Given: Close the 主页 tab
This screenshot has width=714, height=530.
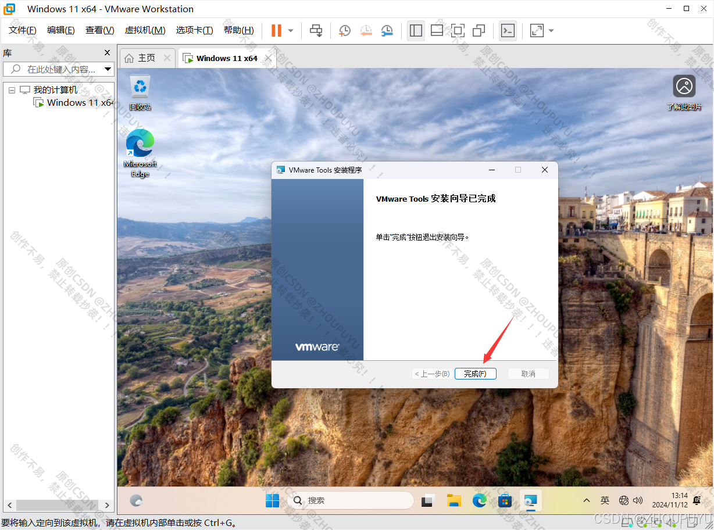Looking at the screenshot, I should (167, 58).
